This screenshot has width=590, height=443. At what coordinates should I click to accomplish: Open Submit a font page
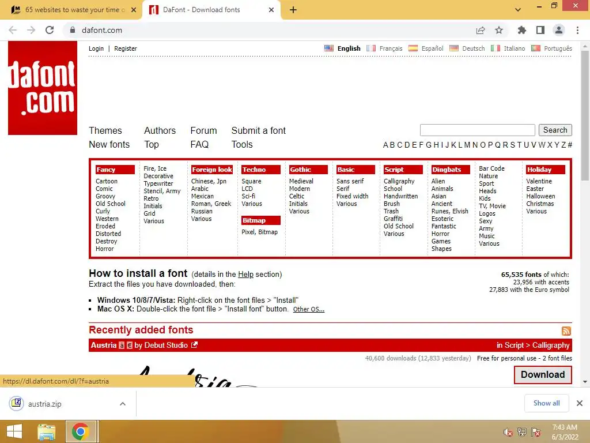(259, 130)
